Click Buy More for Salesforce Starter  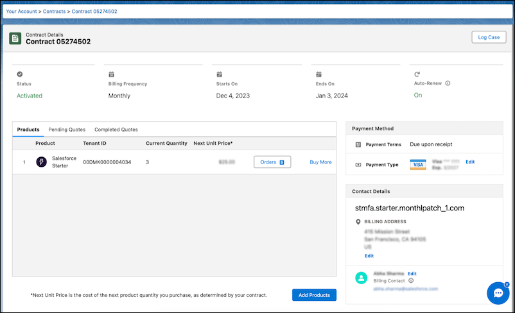(320, 162)
